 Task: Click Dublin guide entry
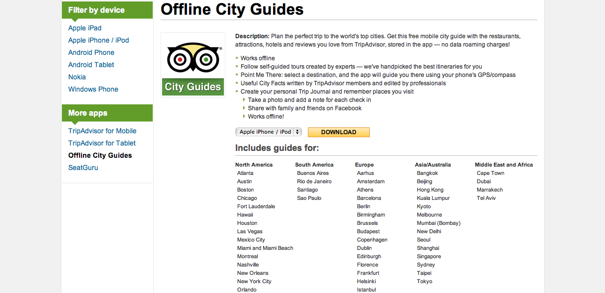tap(364, 248)
